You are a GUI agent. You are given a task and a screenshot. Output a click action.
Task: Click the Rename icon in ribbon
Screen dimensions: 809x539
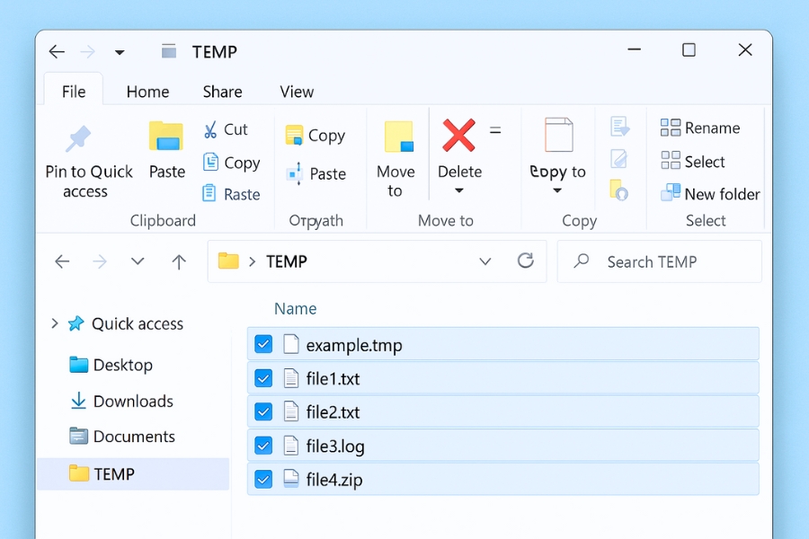pos(671,128)
